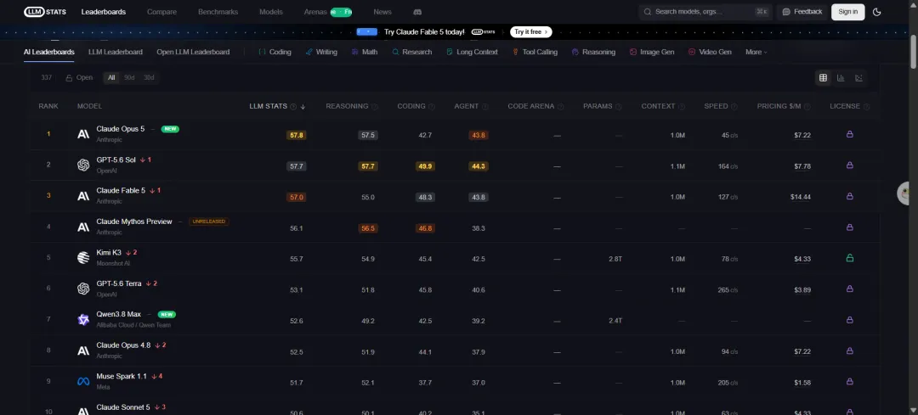Click the page vertical scrollbar thumb
This screenshot has width=918, height=415.
[x=913, y=50]
